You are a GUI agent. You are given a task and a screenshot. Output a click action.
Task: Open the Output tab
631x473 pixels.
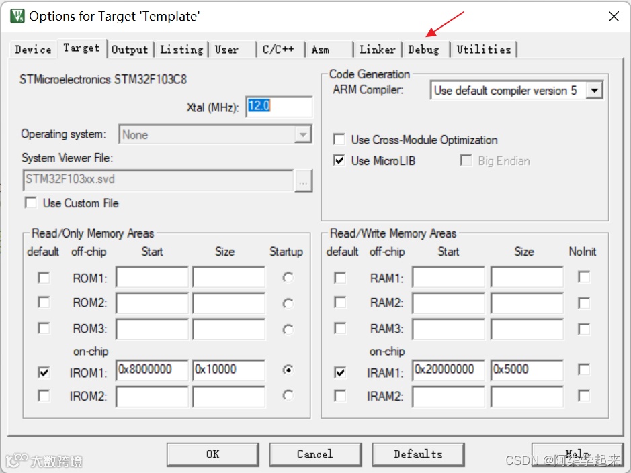click(x=130, y=50)
